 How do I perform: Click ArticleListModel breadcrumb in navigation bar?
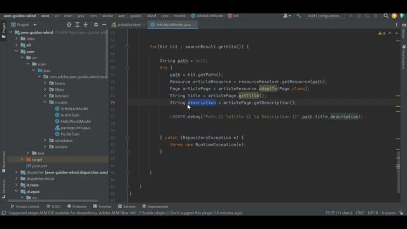pos(207,16)
